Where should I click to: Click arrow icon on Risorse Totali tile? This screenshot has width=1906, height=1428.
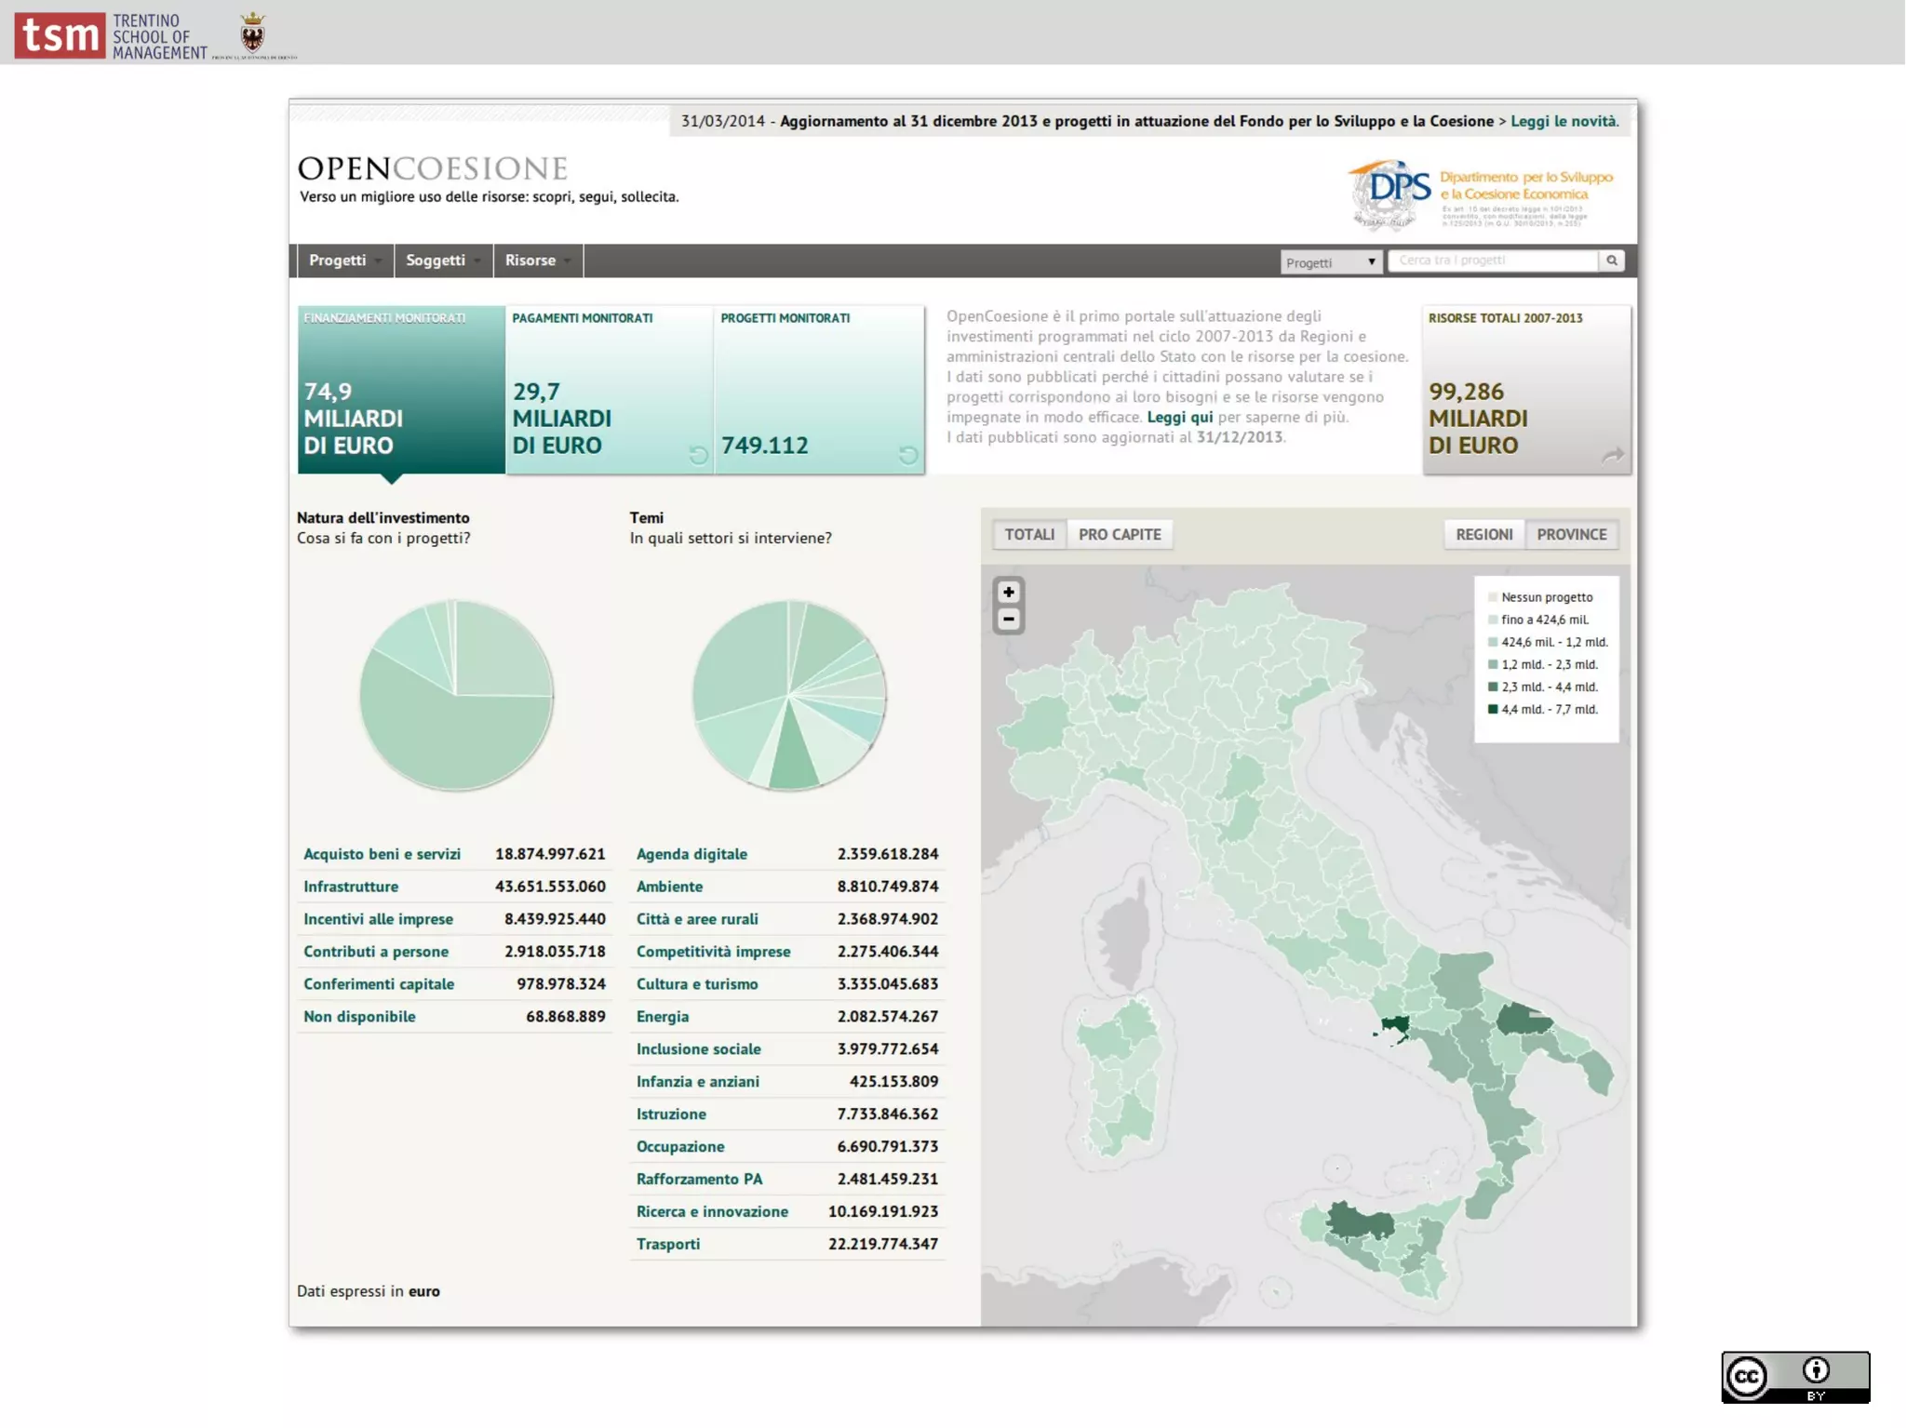click(x=1613, y=455)
